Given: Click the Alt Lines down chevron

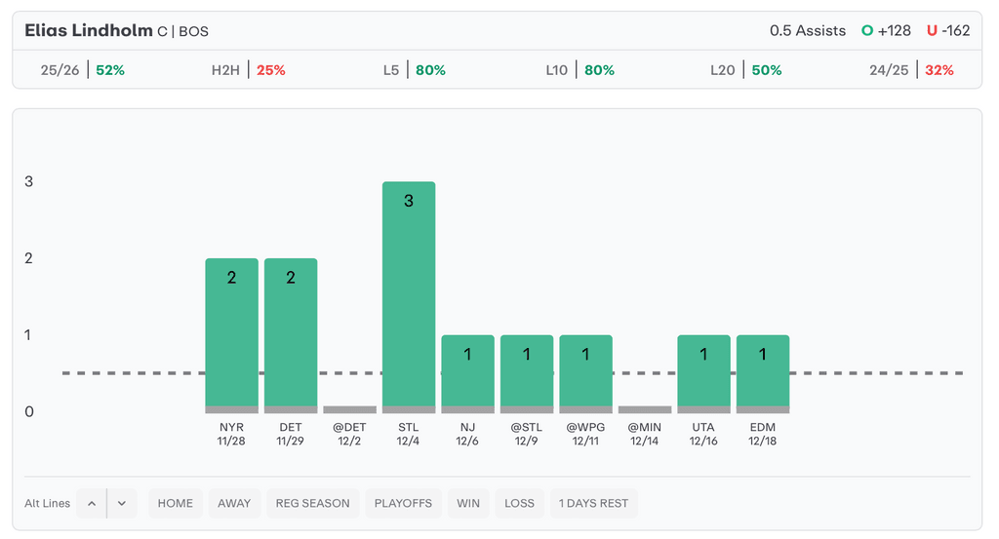Looking at the screenshot, I should tap(122, 503).
